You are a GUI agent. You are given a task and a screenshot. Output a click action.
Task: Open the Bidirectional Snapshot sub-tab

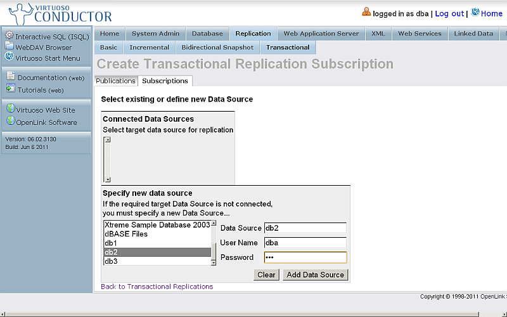tap(217, 48)
